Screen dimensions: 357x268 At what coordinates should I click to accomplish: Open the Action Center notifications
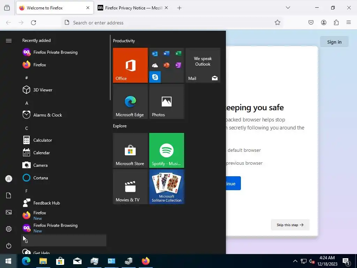[x=346, y=261]
